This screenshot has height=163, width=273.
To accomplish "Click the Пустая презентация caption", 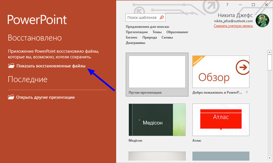I will click(x=145, y=93).
